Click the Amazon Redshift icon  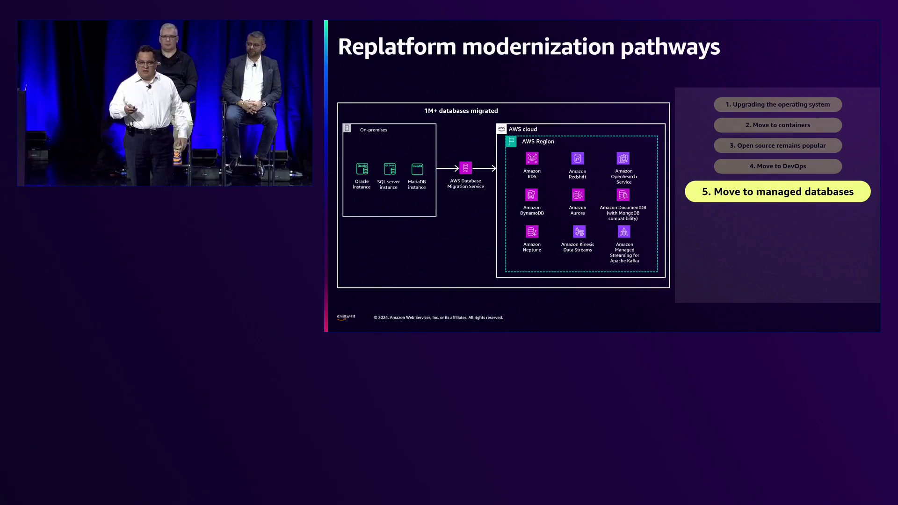578,158
